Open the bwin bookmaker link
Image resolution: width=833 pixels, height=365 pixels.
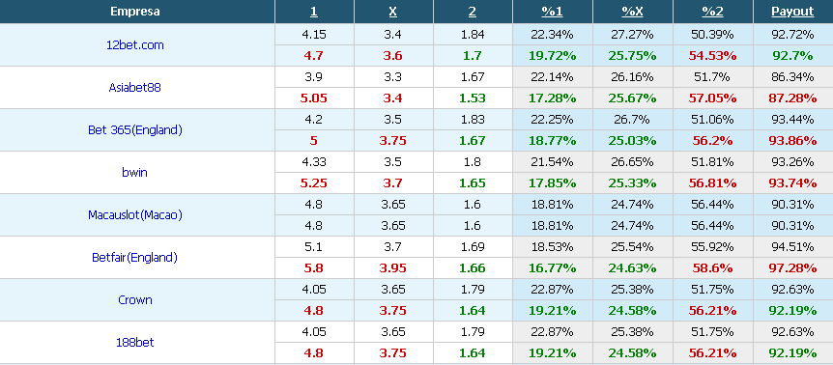pos(135,173)
